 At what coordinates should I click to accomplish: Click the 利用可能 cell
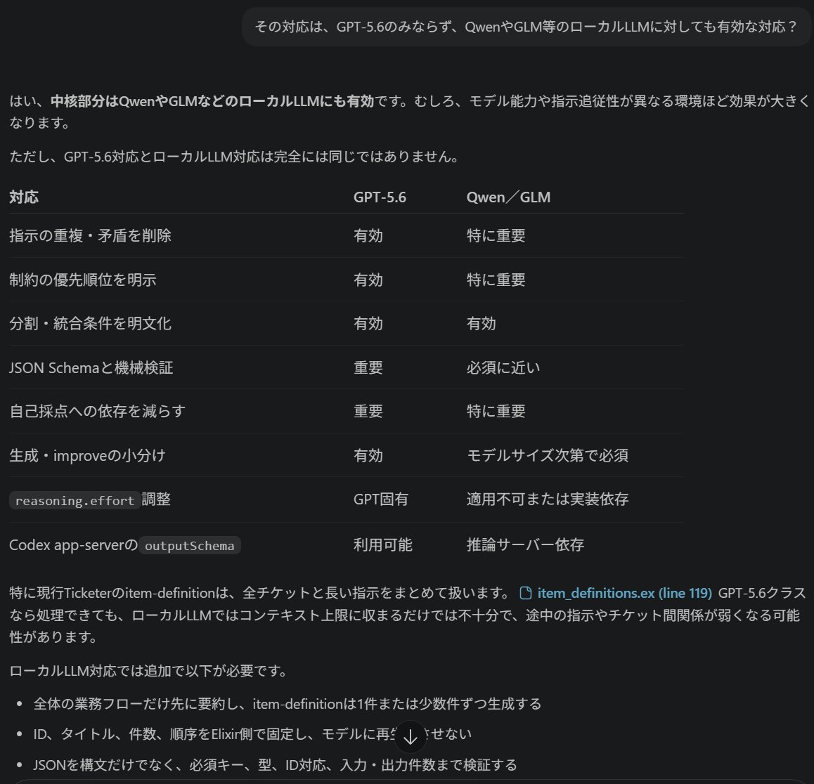(x=382, y=544)
